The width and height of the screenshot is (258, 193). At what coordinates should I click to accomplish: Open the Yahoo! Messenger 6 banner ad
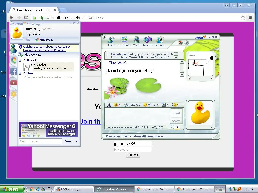click(48, 129)
